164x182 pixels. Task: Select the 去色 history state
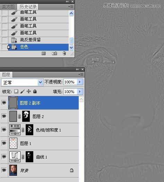[38, 47]
